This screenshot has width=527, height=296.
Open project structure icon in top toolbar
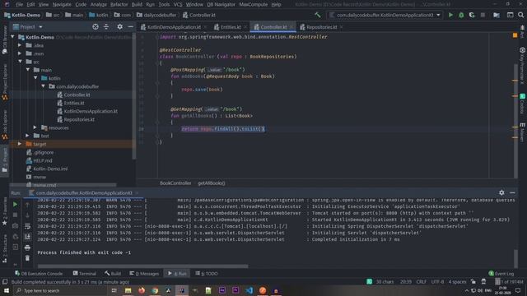coord(497,15)
